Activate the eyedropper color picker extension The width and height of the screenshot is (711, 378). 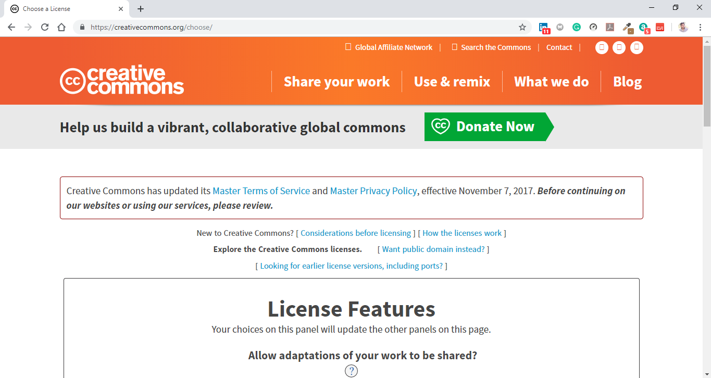(x=628, y=28)
